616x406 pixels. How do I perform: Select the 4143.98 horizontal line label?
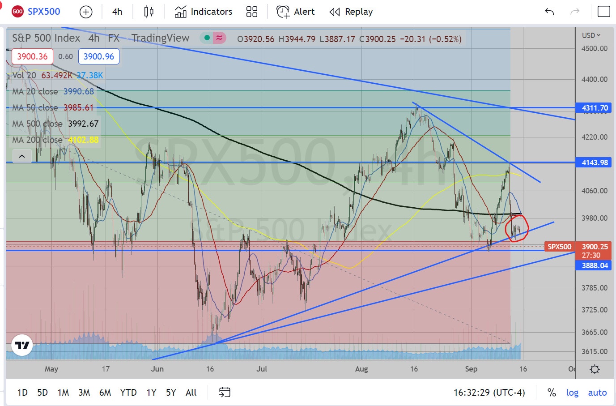coord(593,162)
